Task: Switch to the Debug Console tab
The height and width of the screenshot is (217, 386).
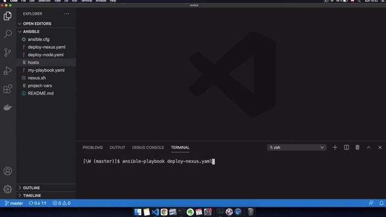Action: pyautogui.click(x=148, y=147)
